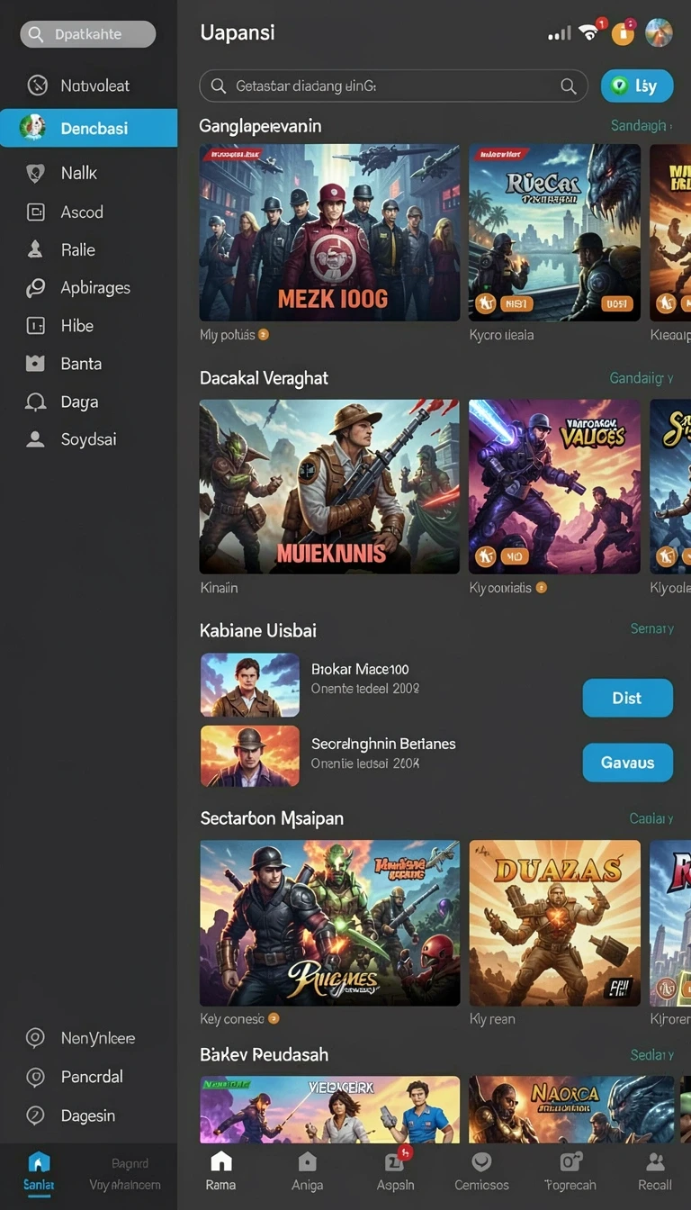The image size is (691, 1210).
Task: Open the Sedlary link for Bakev Reudasah
Action: (652, 1054)
